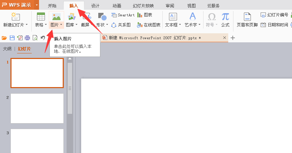Click the export to PDF icon
The height and width of the screenshot is (153, 292).
click(x=20, y=38)
